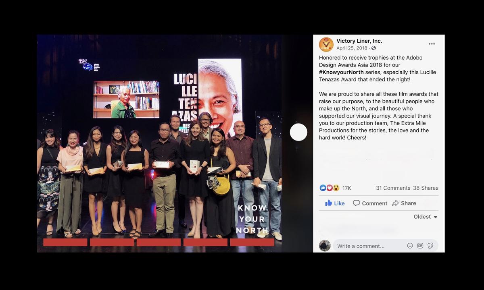Click the April 25, 2018 timestamp
Viewport: 484px width, 290px height.
[x=352, y=48]
